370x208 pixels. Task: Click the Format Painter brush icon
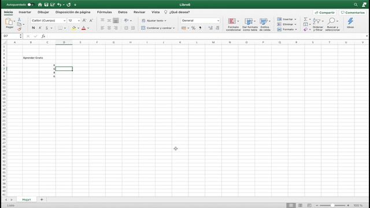point(19,29)
